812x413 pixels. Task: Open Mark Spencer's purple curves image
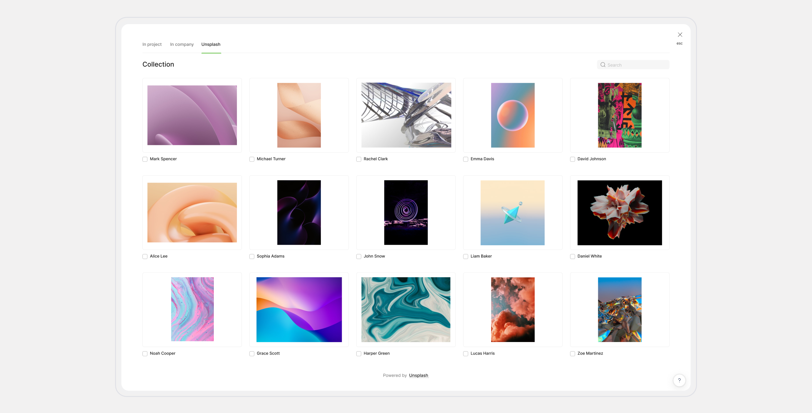(192, 115)
